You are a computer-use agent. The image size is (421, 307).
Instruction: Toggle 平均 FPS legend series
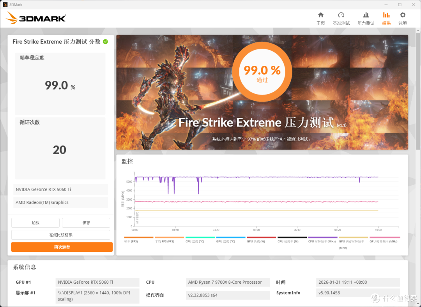[170, 240]
